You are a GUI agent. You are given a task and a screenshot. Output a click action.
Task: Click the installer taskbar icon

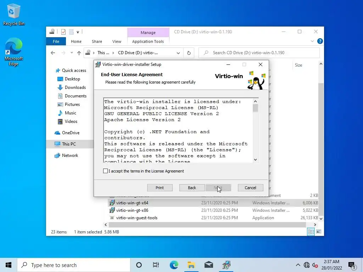click(x=226, y=265)
